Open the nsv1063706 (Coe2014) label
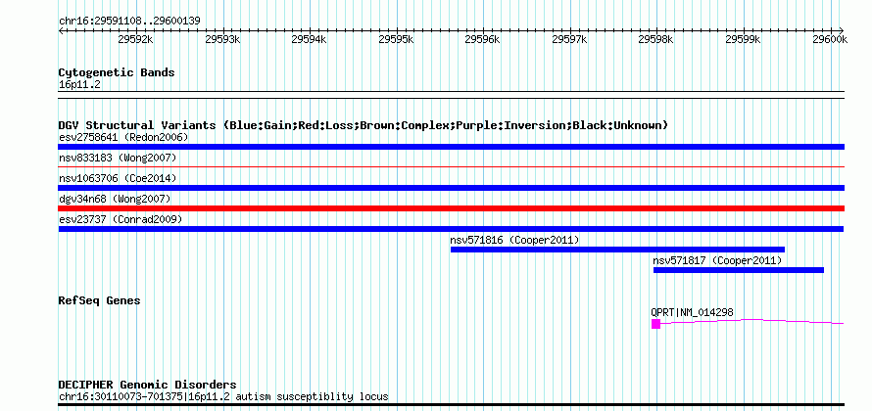This screenshot has height=411, width=872. pos(118,178)
